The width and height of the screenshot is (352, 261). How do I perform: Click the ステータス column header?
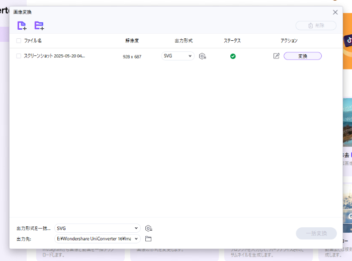click(232, 41)
